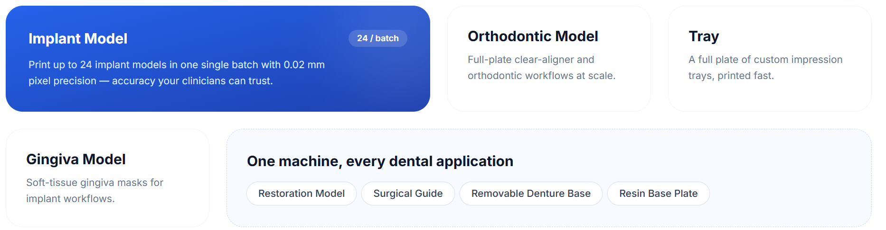
Task: Click the Tray heading
Action: pos(704,36)
